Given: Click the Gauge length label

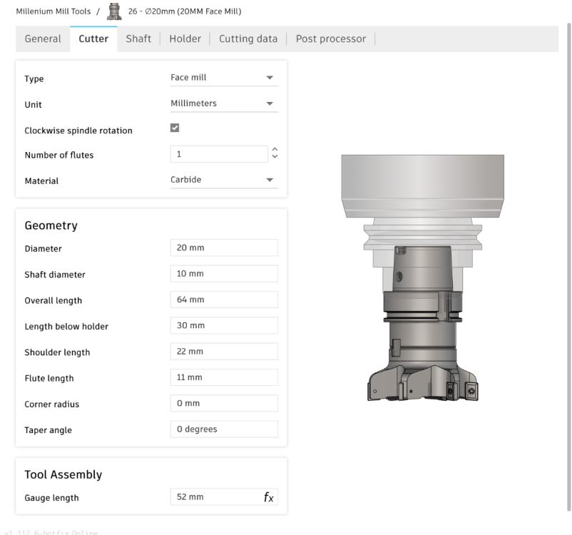Looking at the screenshot, I should coord(51,498).
